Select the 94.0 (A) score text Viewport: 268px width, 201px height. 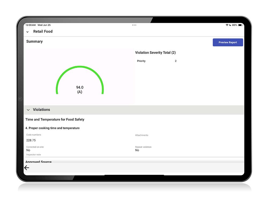point(80,90)
